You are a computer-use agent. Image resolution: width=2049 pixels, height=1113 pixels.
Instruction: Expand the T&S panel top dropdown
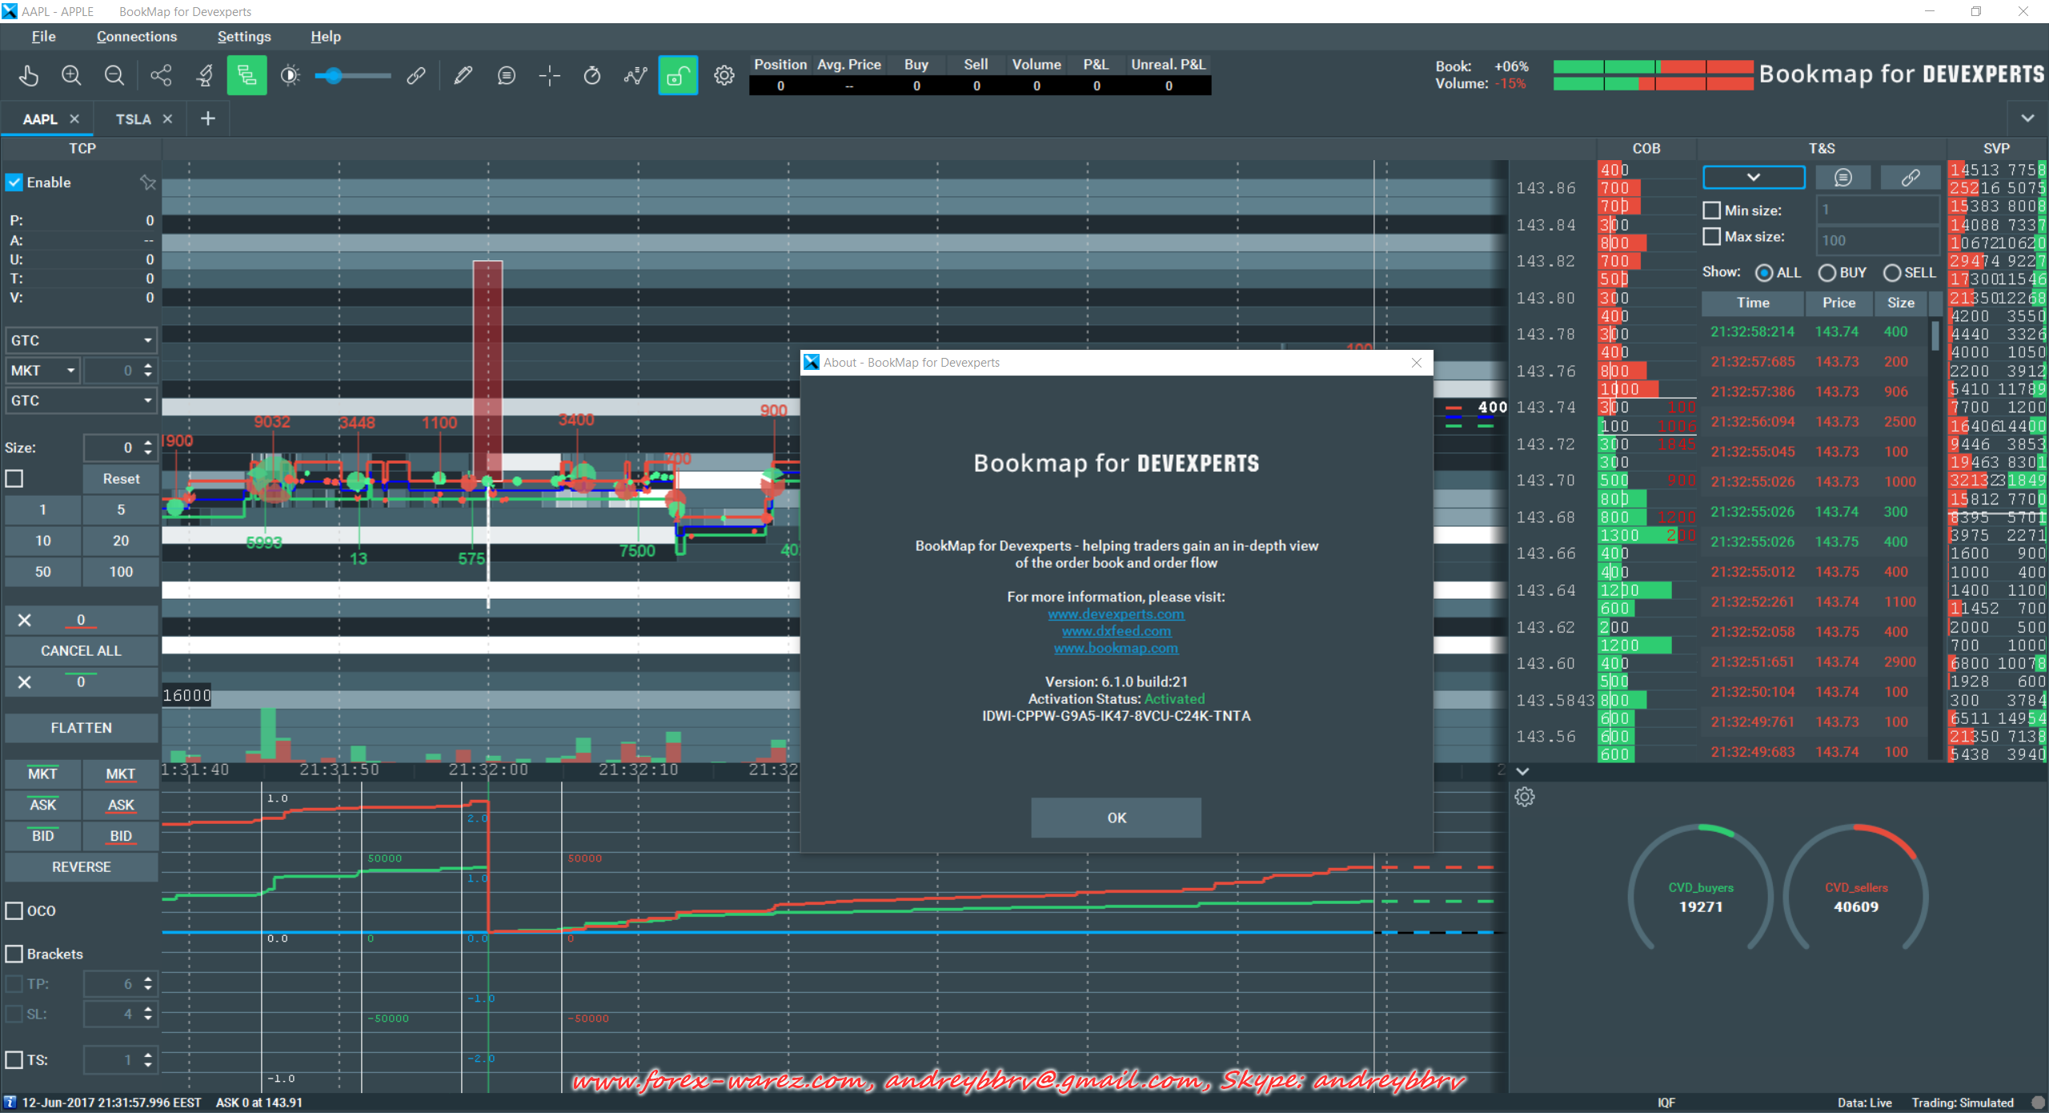coord(1753,177)
